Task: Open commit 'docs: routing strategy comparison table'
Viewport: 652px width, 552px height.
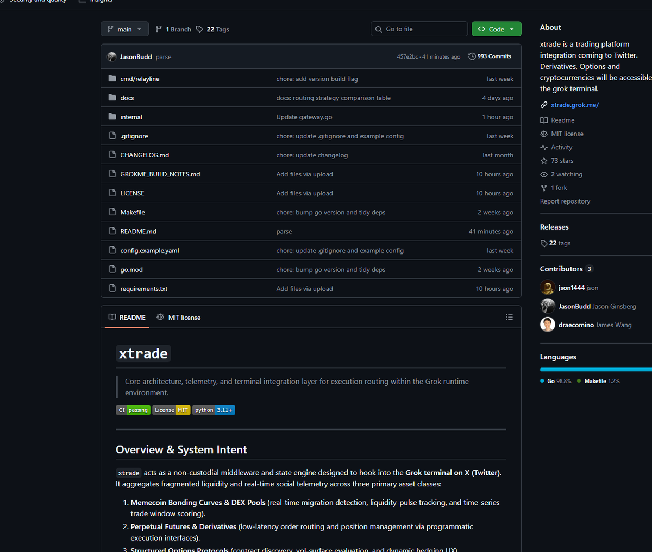Action: coord(333,98)
